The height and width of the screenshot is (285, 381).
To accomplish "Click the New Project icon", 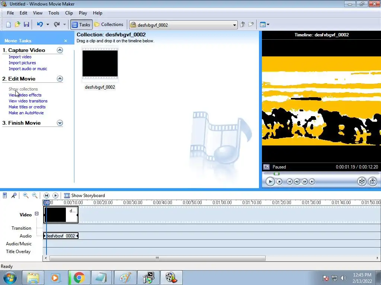I will (x=9, y=24).
